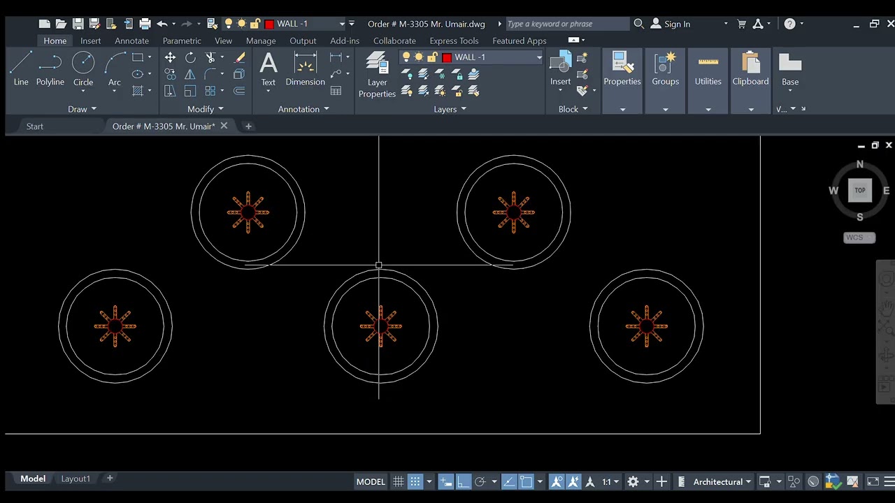Activate the Circle tool
This screenshot has width=895, height=503.
coord(83,69)
